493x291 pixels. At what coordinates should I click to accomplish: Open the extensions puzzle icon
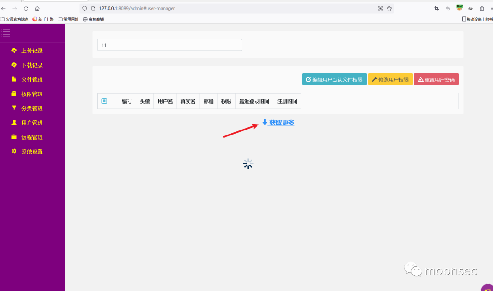tap(482, 9)
